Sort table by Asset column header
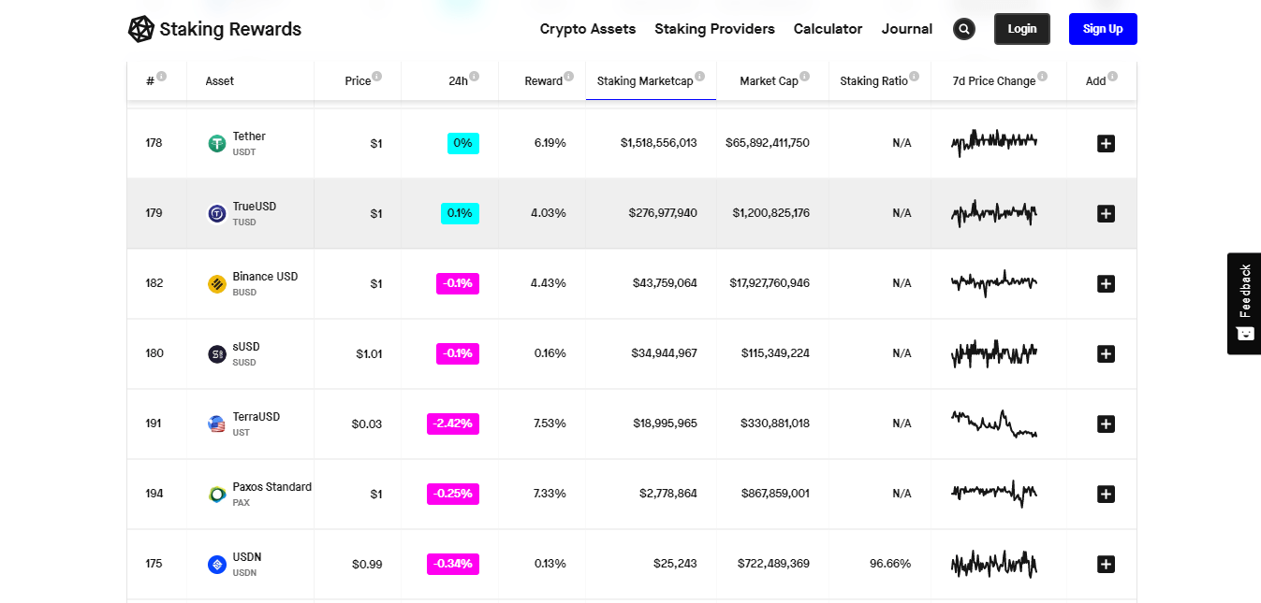The image size is (1261, 603). coord(220,81)
